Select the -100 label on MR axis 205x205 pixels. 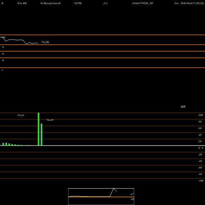pyautogui.click(x=201, y=181)
